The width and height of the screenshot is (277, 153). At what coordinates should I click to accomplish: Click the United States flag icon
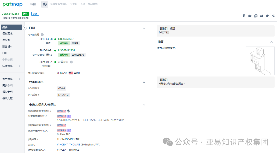tap(71, 73)
